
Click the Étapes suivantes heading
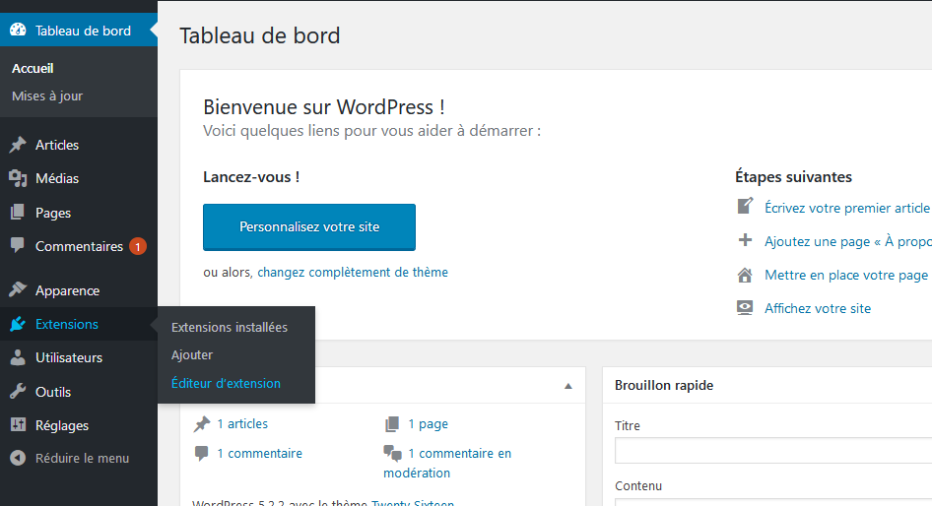(x=793, y=177)
